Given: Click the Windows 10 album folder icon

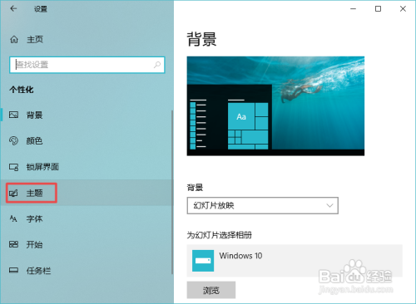Looking at the screenshot, I should pos(203,261).
